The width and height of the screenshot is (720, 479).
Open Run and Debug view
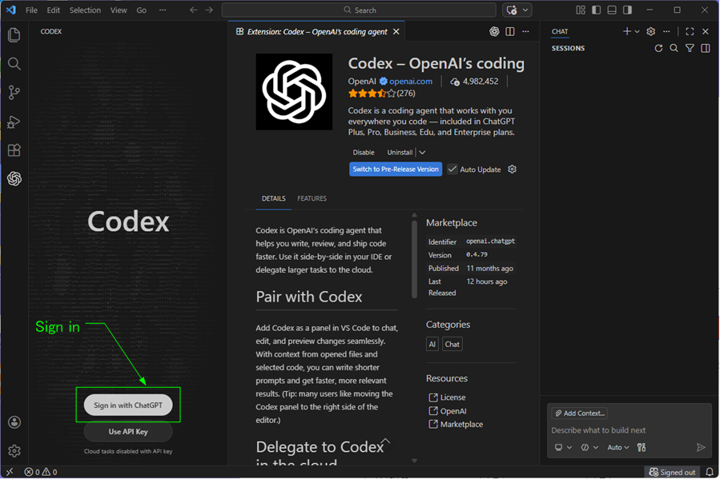pyautogui.click(x=14, y=122)
